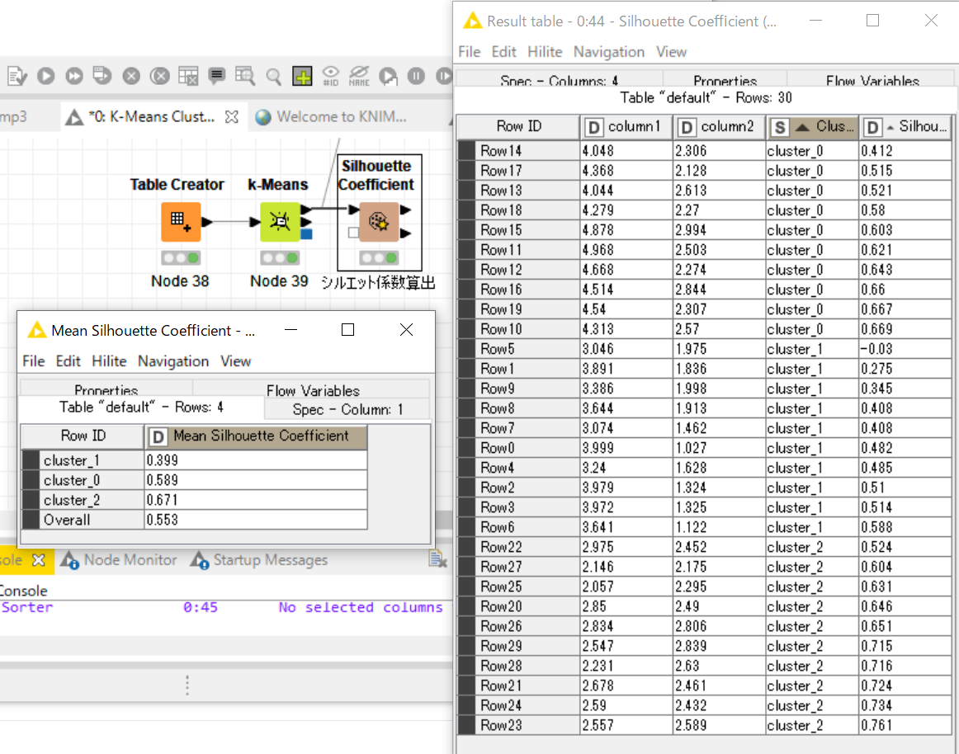Click the 0.761 silhouette value cell
The height and width of the screenshot is (754, 959).
[x=906, y=725]
